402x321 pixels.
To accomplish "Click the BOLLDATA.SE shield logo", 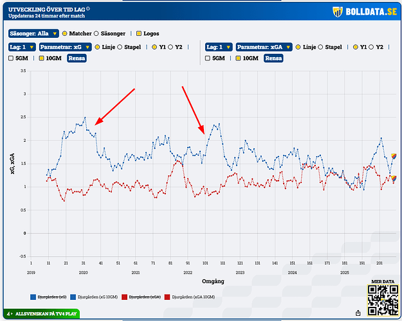I will point(337,12).
